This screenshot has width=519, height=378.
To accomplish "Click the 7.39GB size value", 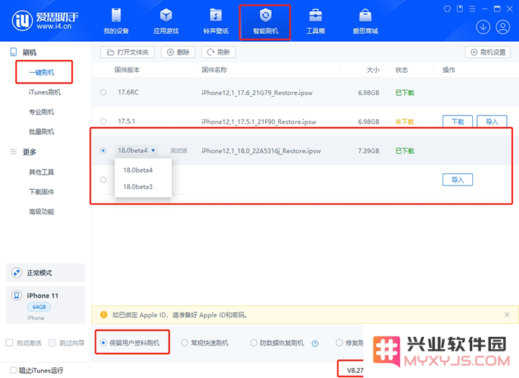I will [x=368, y=151].
